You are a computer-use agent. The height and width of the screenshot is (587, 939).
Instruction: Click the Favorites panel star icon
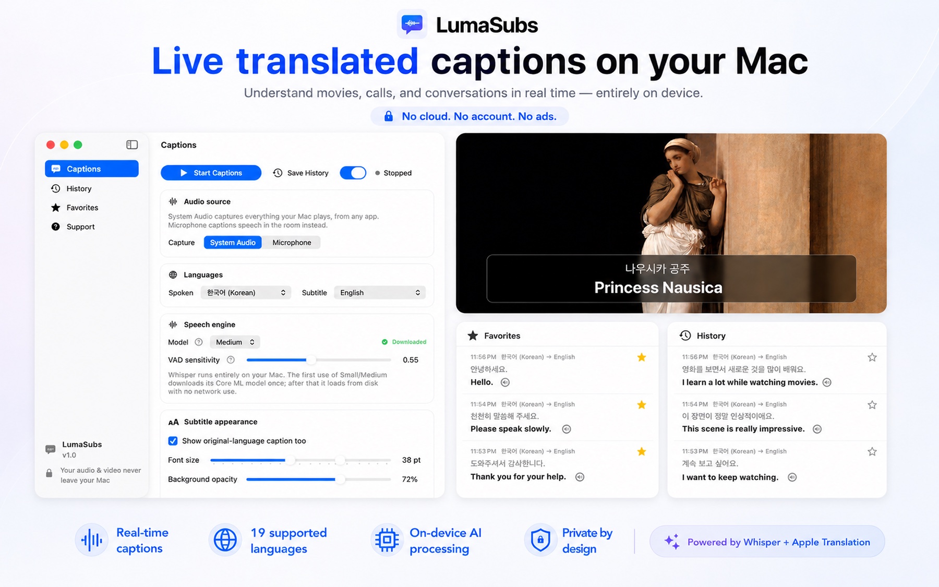click(473, 336)
